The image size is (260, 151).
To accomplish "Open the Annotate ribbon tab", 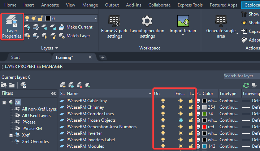I will pos(50,5).
